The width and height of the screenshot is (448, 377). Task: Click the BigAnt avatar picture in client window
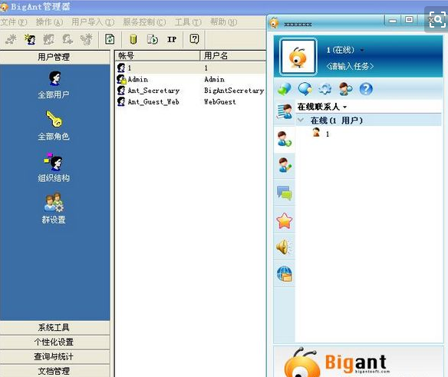click(298, 57)
